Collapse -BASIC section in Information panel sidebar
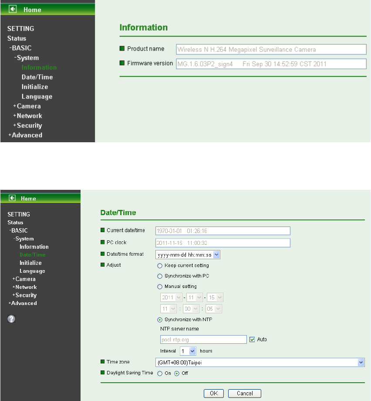This screenshot has height=401, width=371. pos(20,48)
